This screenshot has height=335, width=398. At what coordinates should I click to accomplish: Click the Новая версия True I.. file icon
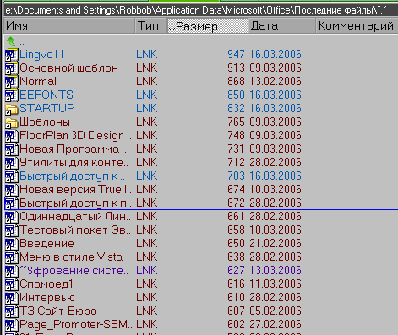pos(11,190)
